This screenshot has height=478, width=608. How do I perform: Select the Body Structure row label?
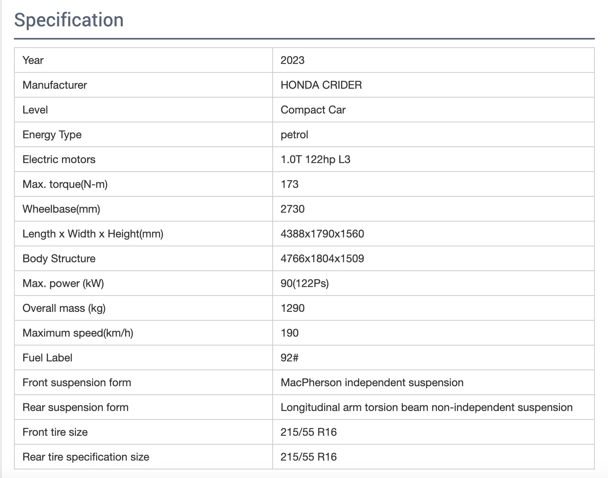[59, 259]
